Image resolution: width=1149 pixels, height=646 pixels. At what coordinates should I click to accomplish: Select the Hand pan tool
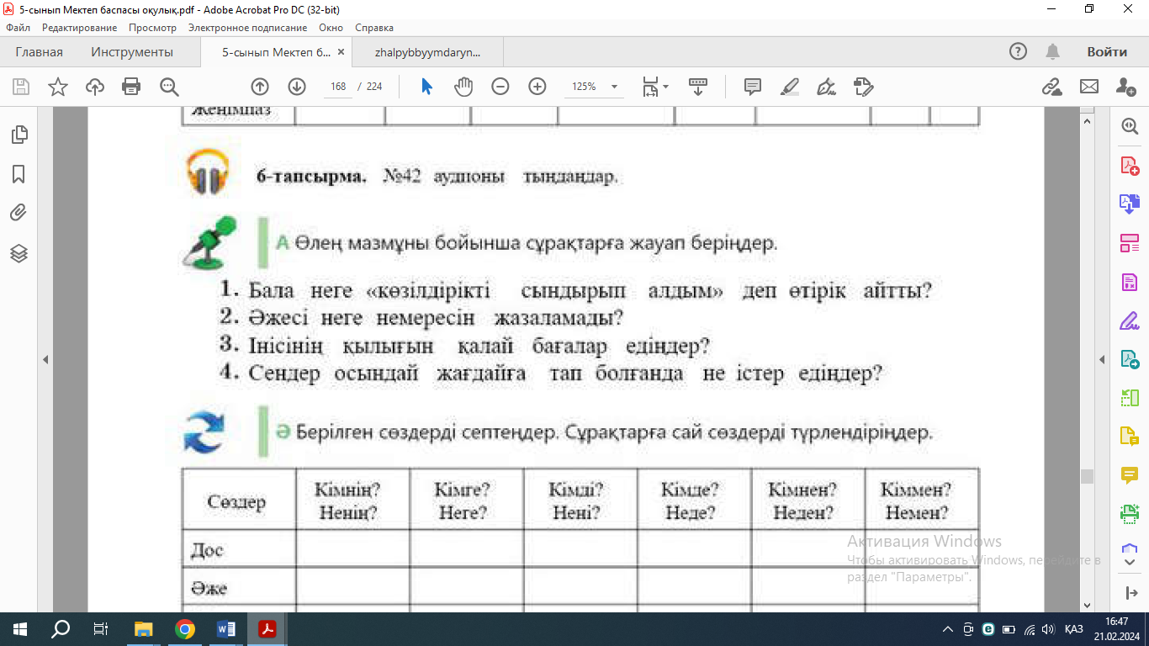click(463, 87)
